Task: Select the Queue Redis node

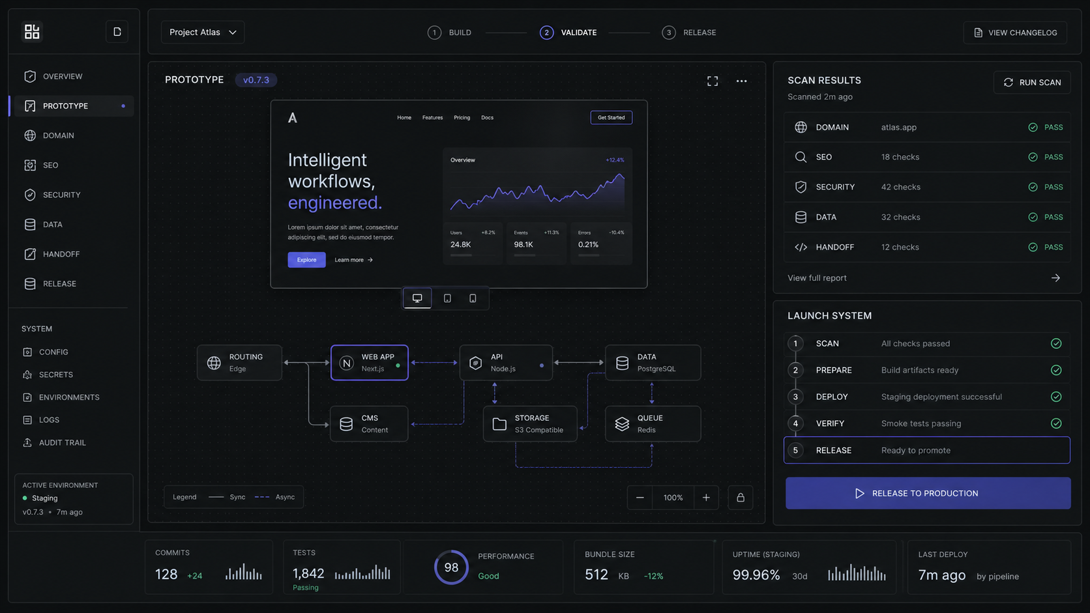Action: pos(653,424)
